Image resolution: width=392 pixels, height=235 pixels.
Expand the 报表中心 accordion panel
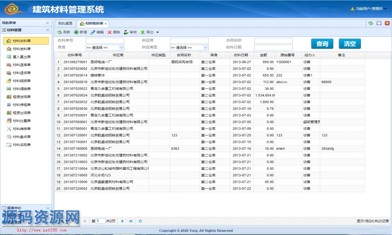point(48,208)
